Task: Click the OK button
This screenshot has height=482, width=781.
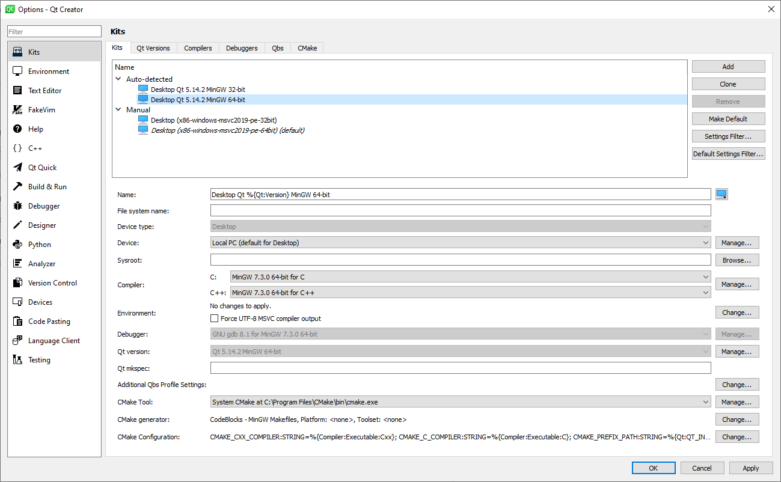Action: tap(654, 468)
